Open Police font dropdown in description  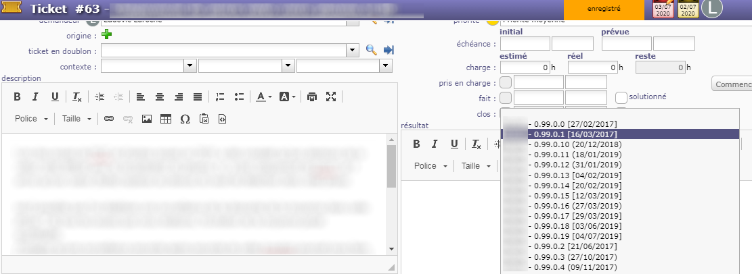(31, 119)
